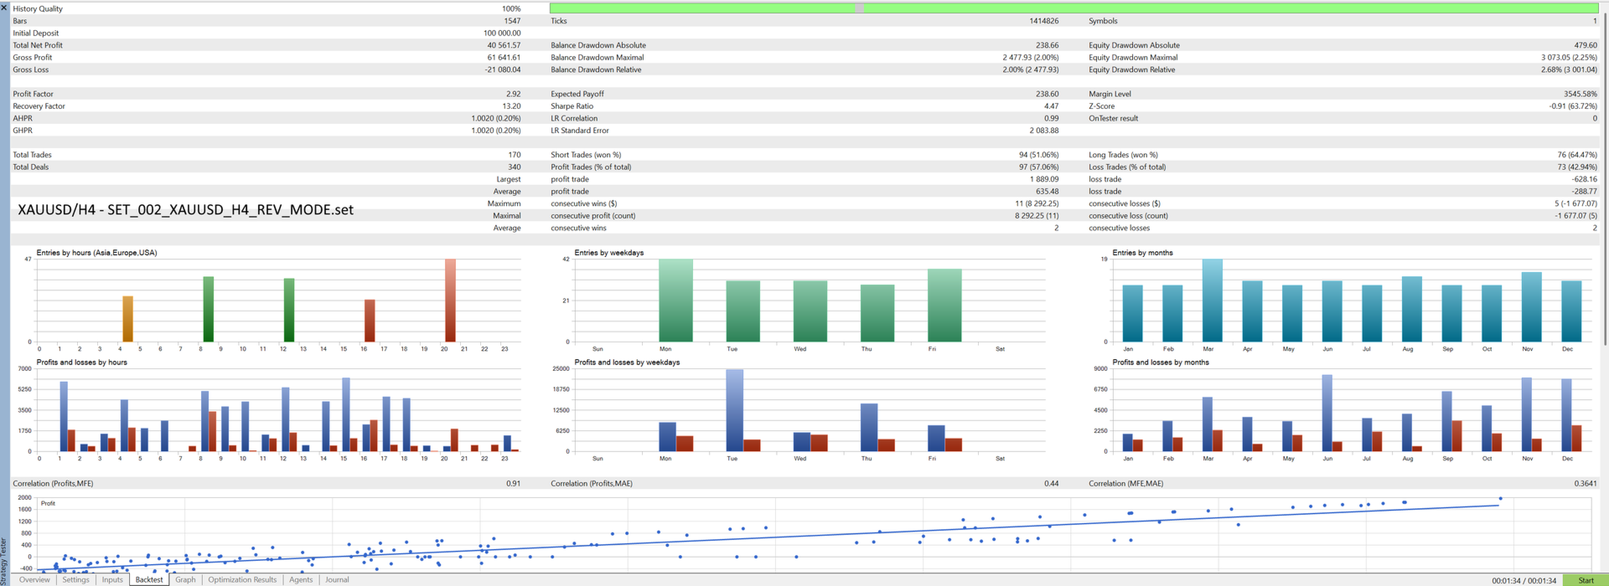The height and width of the screenshot is (586, 1609).
Task: Click the hour 20 bar in Entries by hours
Action: tap(450, 300)
